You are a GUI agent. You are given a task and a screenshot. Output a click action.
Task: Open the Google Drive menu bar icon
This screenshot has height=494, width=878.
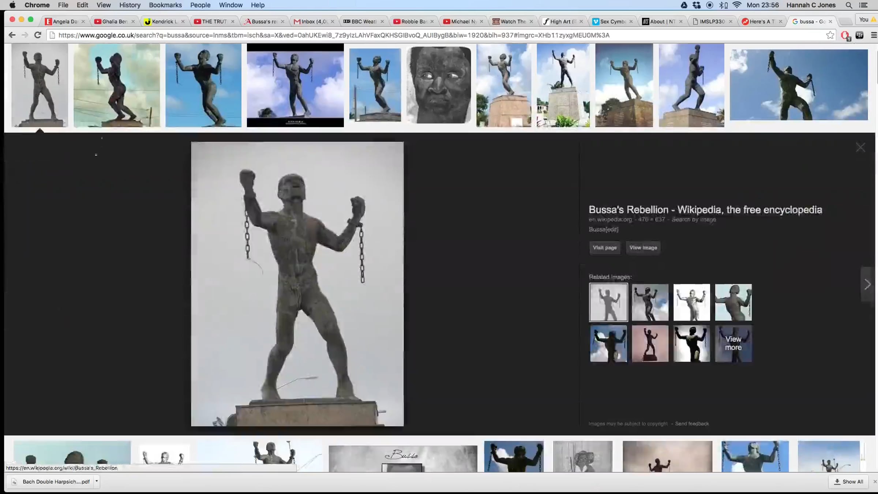(x=684, y=5)
